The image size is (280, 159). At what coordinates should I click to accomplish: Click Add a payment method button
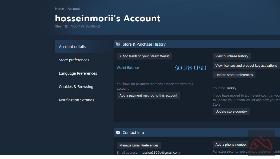pyautogui.click(x=148, y=96)
